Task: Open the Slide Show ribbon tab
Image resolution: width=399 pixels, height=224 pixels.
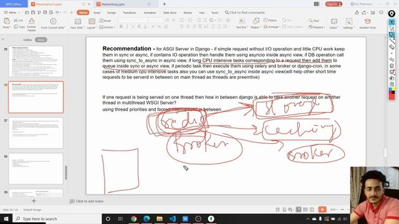Action: [170, 12]
